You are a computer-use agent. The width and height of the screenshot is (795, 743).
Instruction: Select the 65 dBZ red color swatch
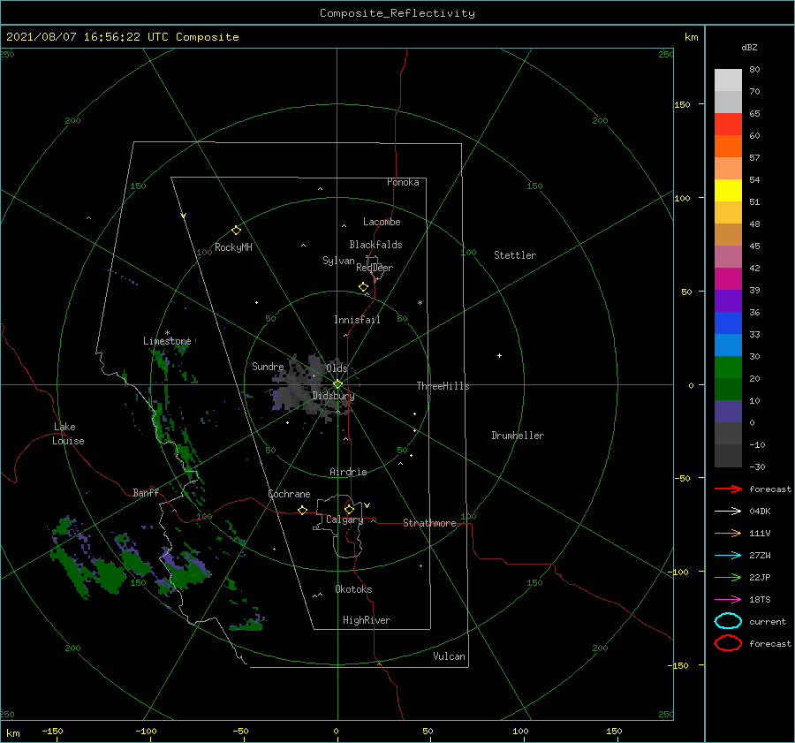728,125
